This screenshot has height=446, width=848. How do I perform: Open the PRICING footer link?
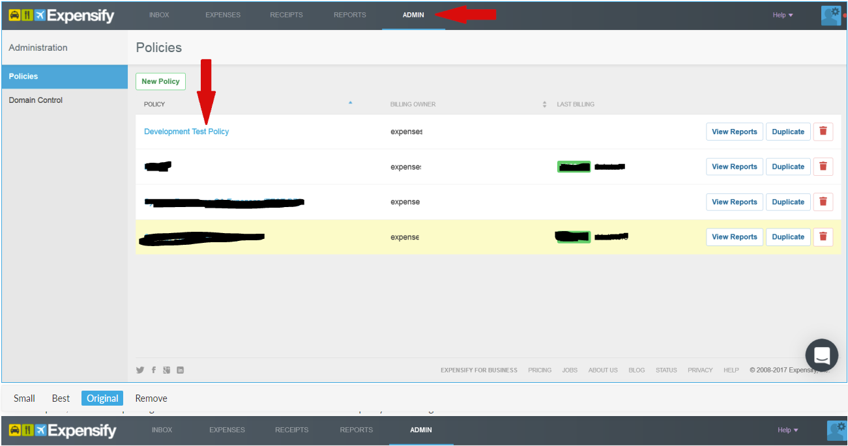(x=540, y=370)
